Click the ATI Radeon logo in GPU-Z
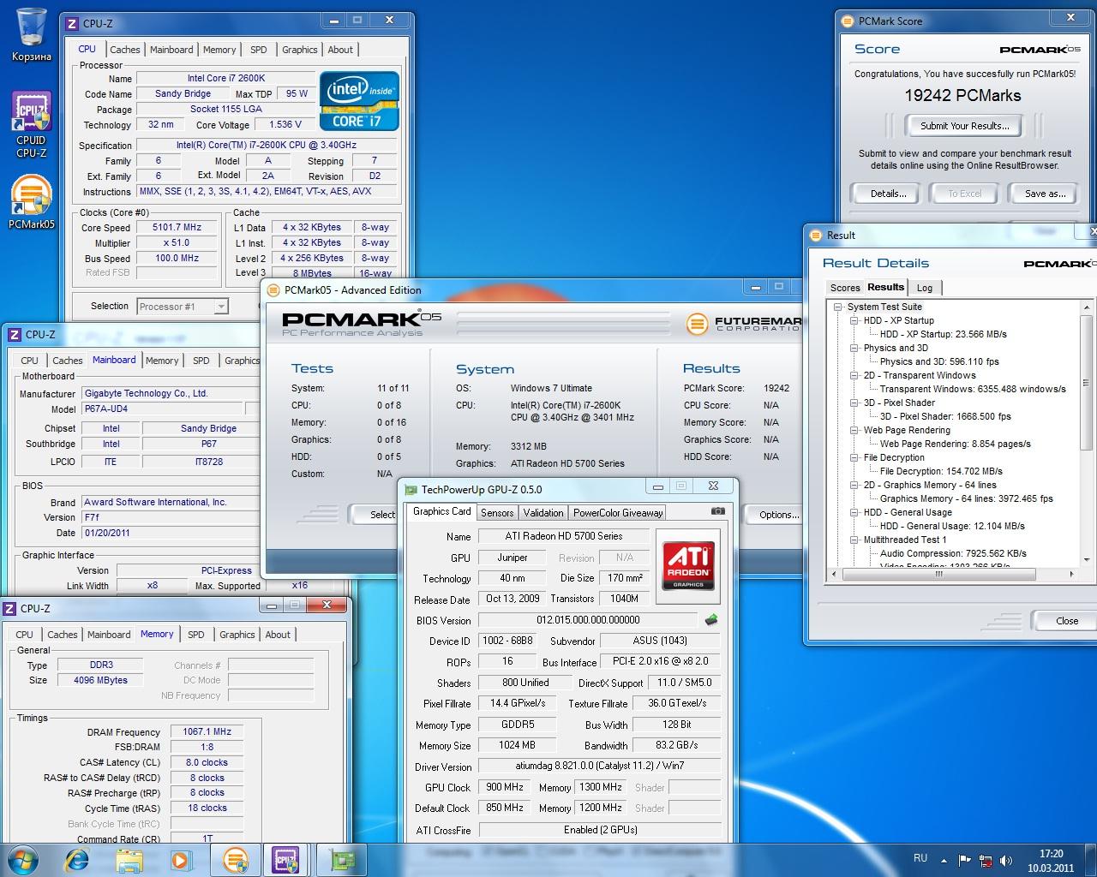The image size is (1097, 877). pos(687,564)
